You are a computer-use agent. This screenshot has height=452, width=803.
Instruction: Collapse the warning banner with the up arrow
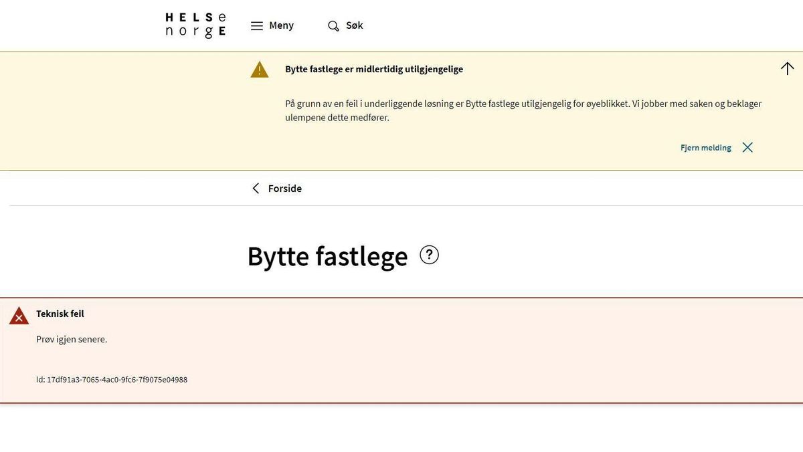click(788, 68)
